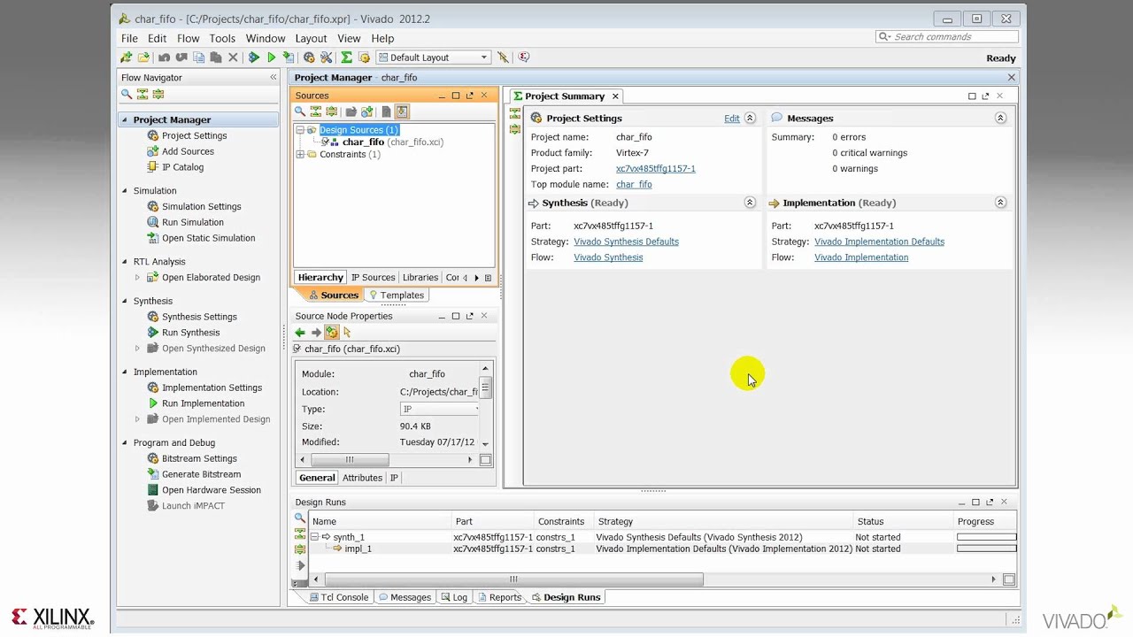The width and height of the screenshot is (1133, 637).
Task: Click the Run Implementation toolbar arrow icon
Action: click(x=272, y=58)
